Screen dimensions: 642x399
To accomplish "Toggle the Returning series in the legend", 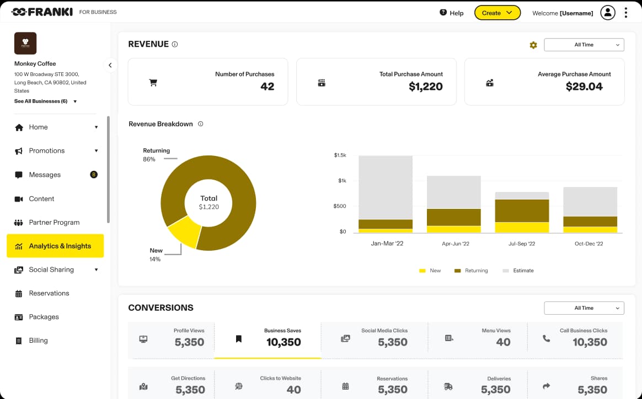I will (470, 271).
